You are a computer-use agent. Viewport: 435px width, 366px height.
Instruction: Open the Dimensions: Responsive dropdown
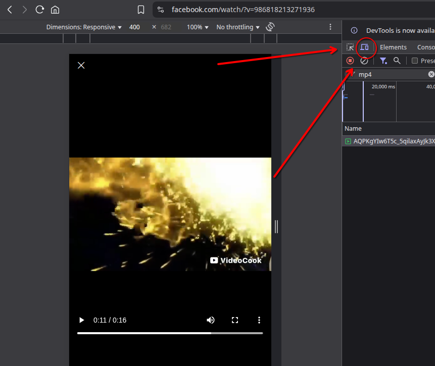pos(84,27)
